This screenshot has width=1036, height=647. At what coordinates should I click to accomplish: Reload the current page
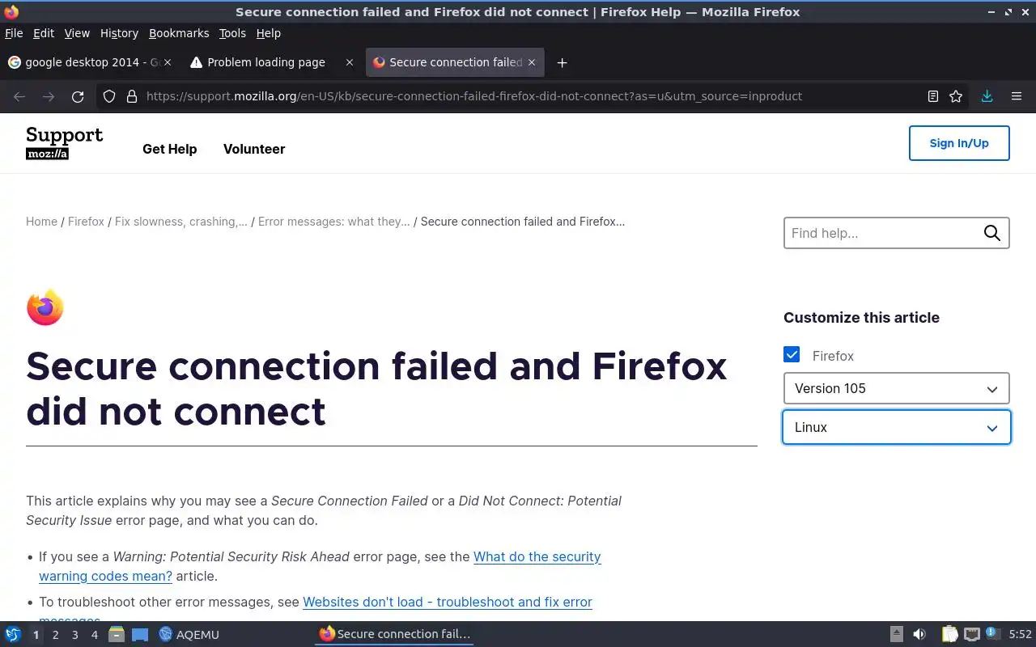point(78,96)
